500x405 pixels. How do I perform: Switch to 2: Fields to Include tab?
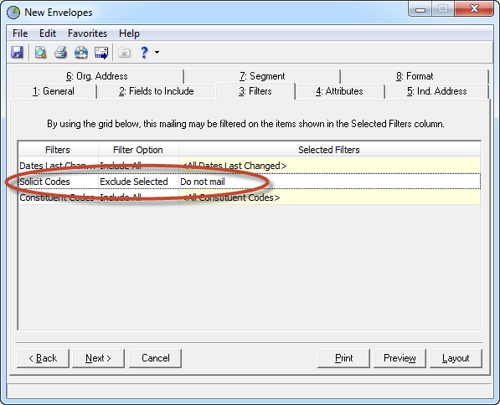coord(157,91)
